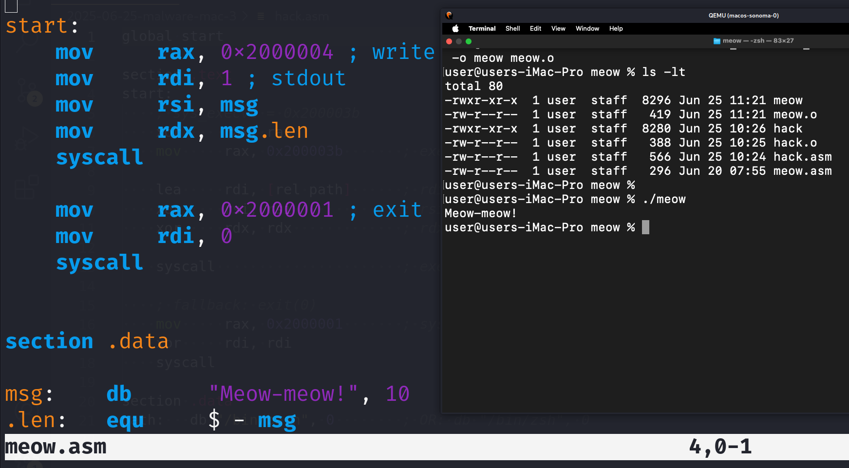The image size is (849, 468).
Task: Click the QEMU app icon in title bar
Action: coord(449,16)
